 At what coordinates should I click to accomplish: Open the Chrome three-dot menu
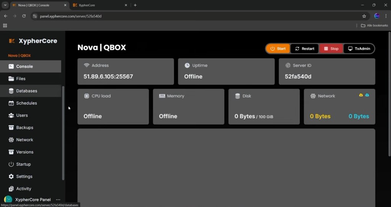tap(386, 16)
